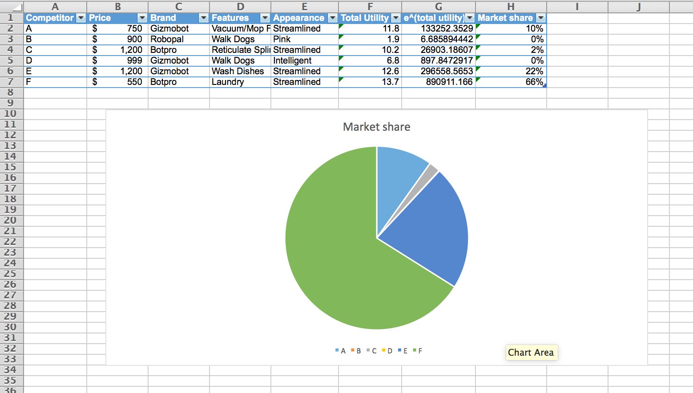This screenshot has height=393, width=693.
Task: Select the cell with value 13.7
Action: tap(370, 82)
